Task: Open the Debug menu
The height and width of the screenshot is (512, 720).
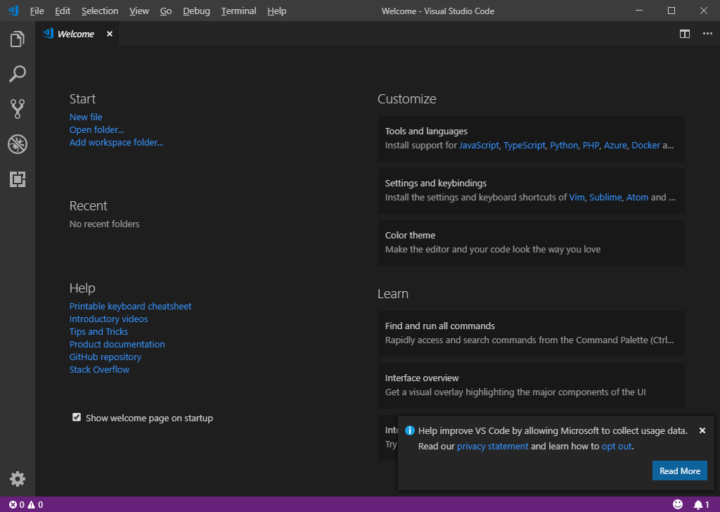Action: point(197,11)
